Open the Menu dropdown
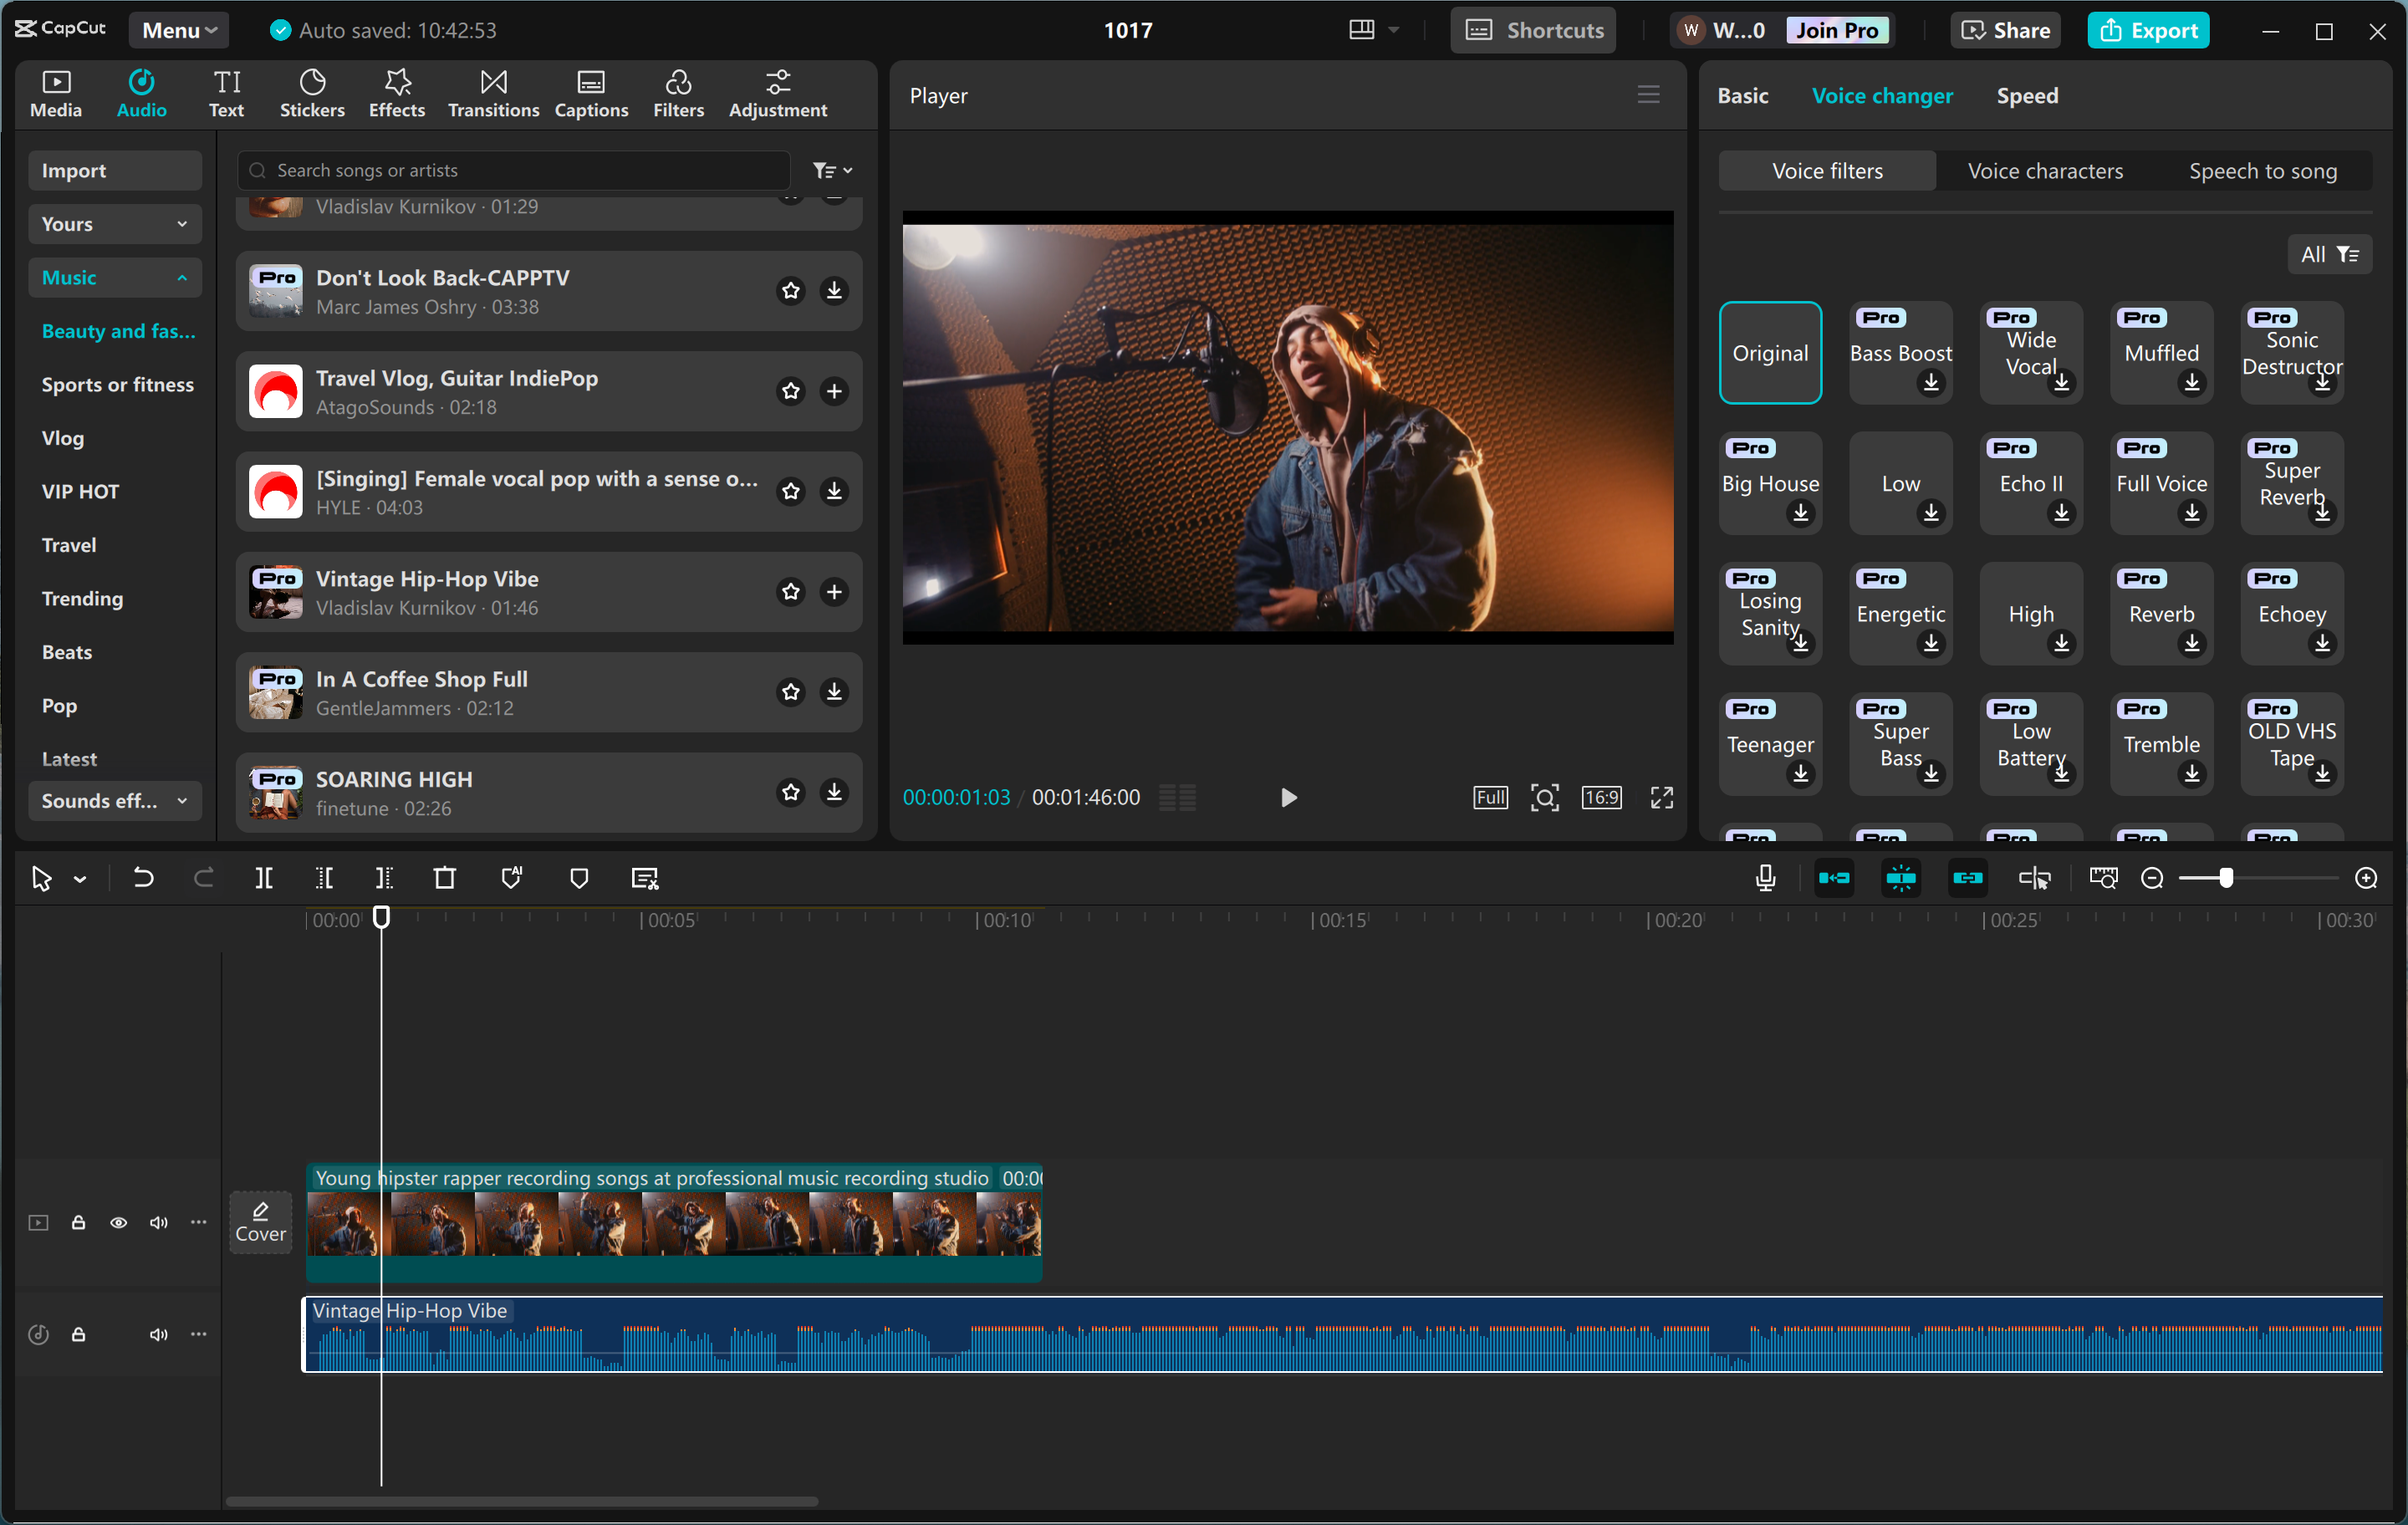2408x1525 pixels. 178,29
